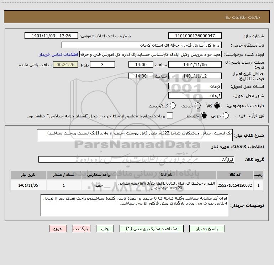This screenshot has width=274, height=265.
Task: Click the الکترود جوشکاری item name cell
Action: [x=167, y=185]
